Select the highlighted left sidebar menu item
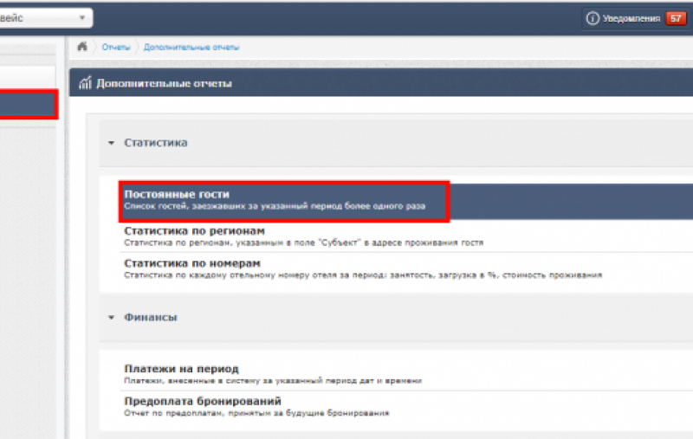 click(28, 105)
